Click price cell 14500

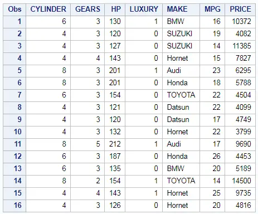point(240,181)
